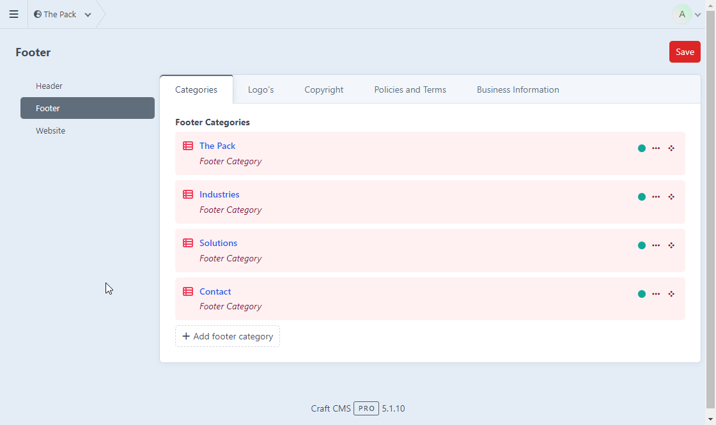Click the green status indicator for The Pack
Screen dimensions: 716x425
pos(642,148)
